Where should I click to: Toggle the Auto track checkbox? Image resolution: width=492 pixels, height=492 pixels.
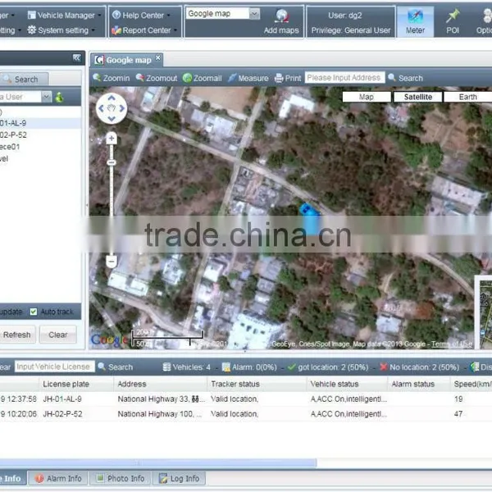coord(34,312)
